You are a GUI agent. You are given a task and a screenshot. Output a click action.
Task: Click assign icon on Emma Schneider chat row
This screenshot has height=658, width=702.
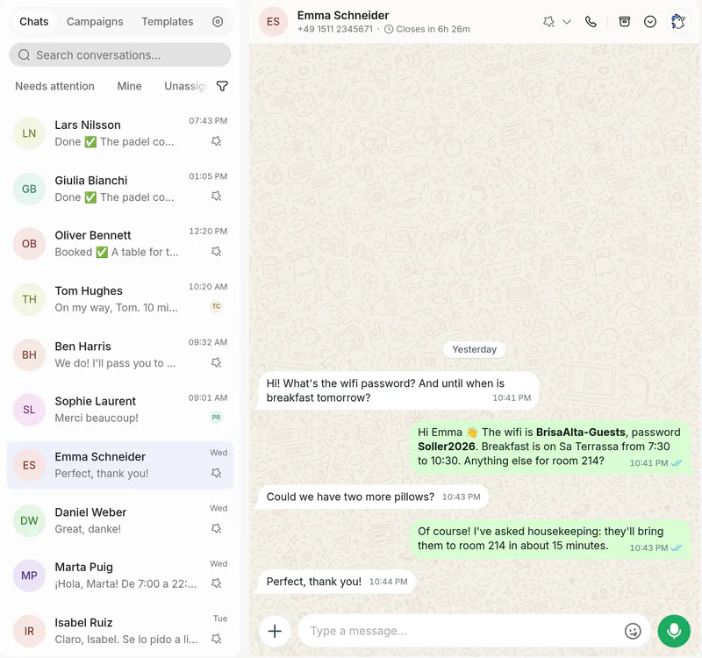coord(216,473)
